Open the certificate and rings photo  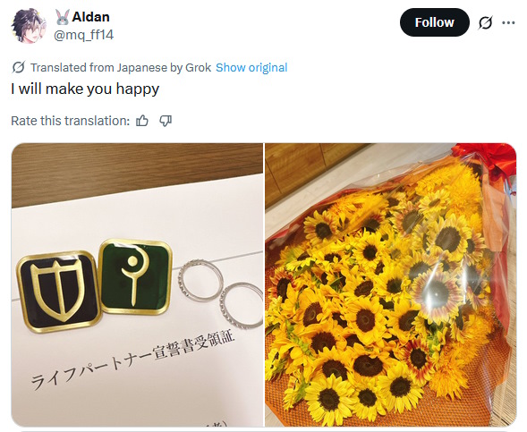pos(137,284)
